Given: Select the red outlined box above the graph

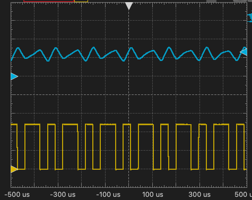Looking at the screenshot, I should point(49,1).
